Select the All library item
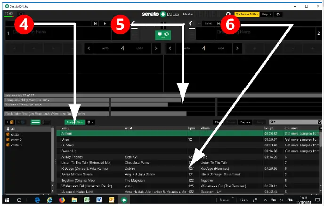Viewport: 324px width, 206px height. pos(28,129)
